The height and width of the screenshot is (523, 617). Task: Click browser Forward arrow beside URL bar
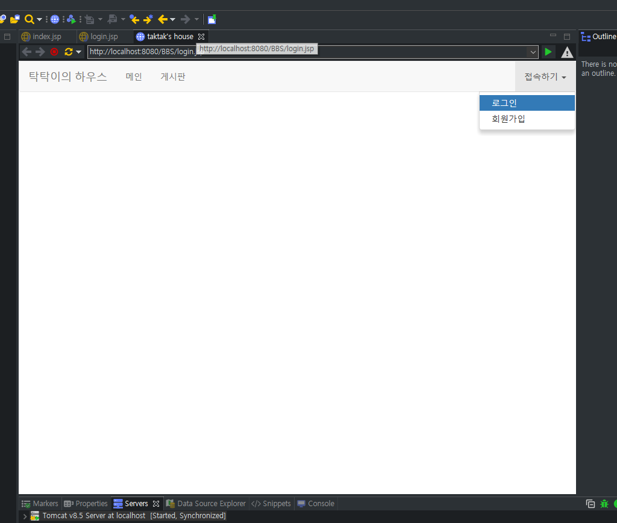coord(40,52)
